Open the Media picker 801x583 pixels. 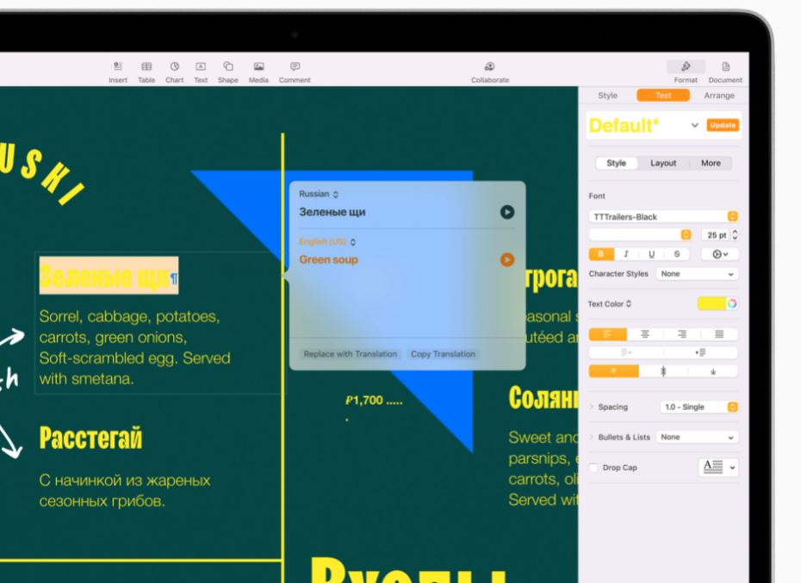pos(258,72)
